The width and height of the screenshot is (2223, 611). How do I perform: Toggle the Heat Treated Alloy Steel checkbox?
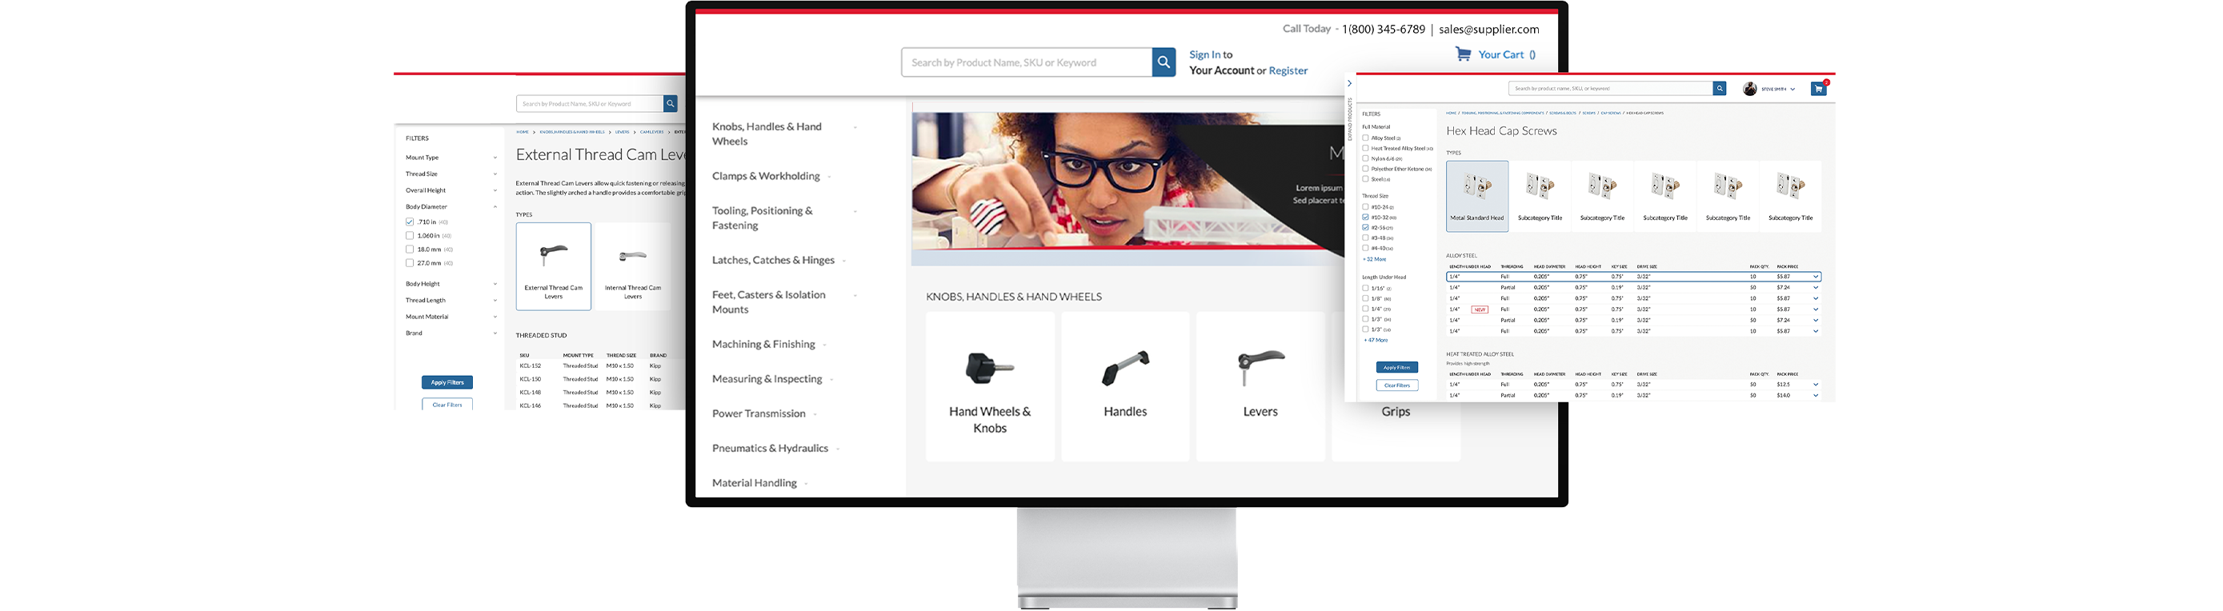(x=1365, y=149)
